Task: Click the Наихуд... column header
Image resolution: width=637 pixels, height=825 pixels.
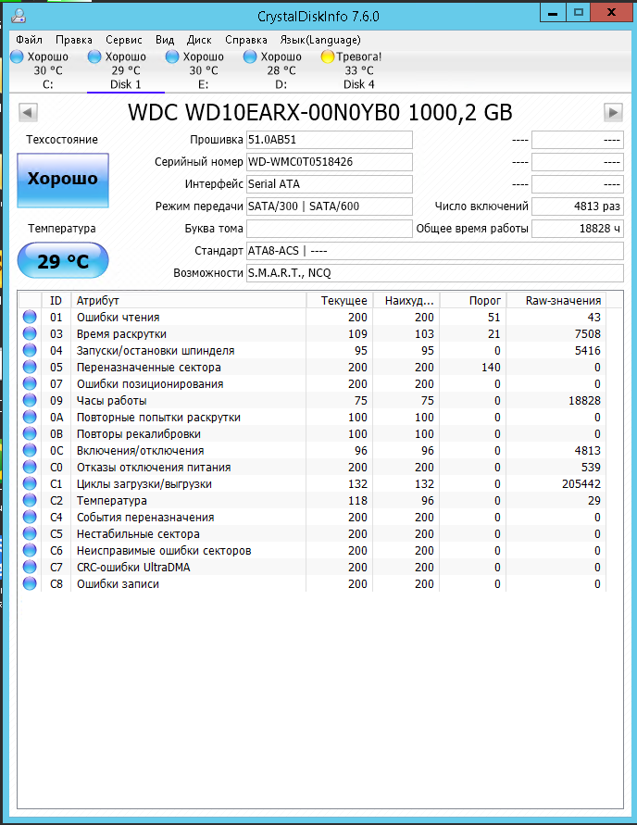Action: [x=406, y=300]
